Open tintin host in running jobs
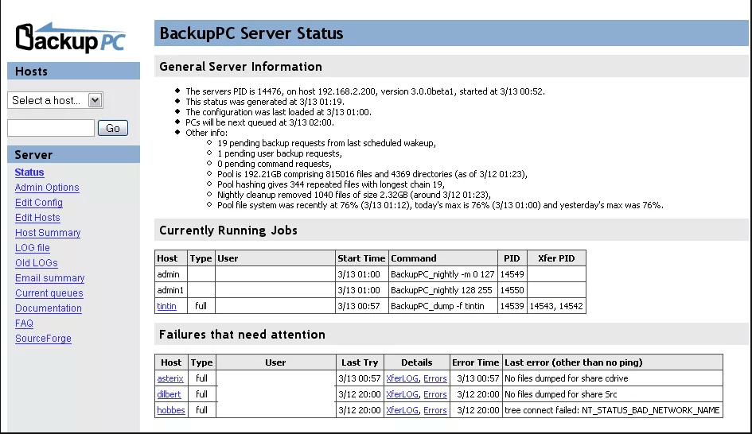The height and width of the screenshot is (434, 752). (x=166, y=306)
